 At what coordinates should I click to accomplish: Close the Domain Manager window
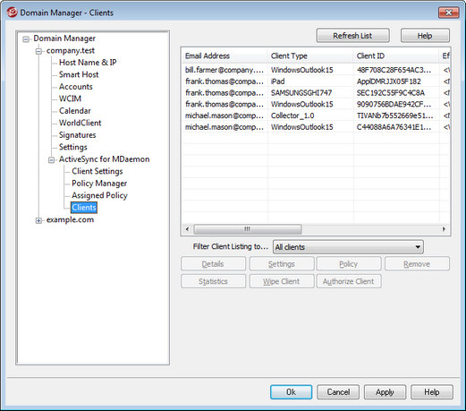point(448,13)
